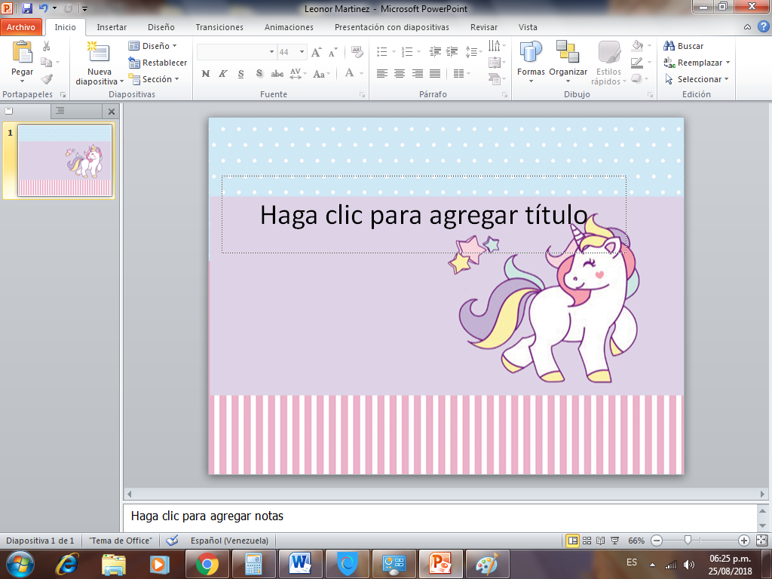Open the Archivo tab
Screen dimensions: 772x579
[20, 27]
